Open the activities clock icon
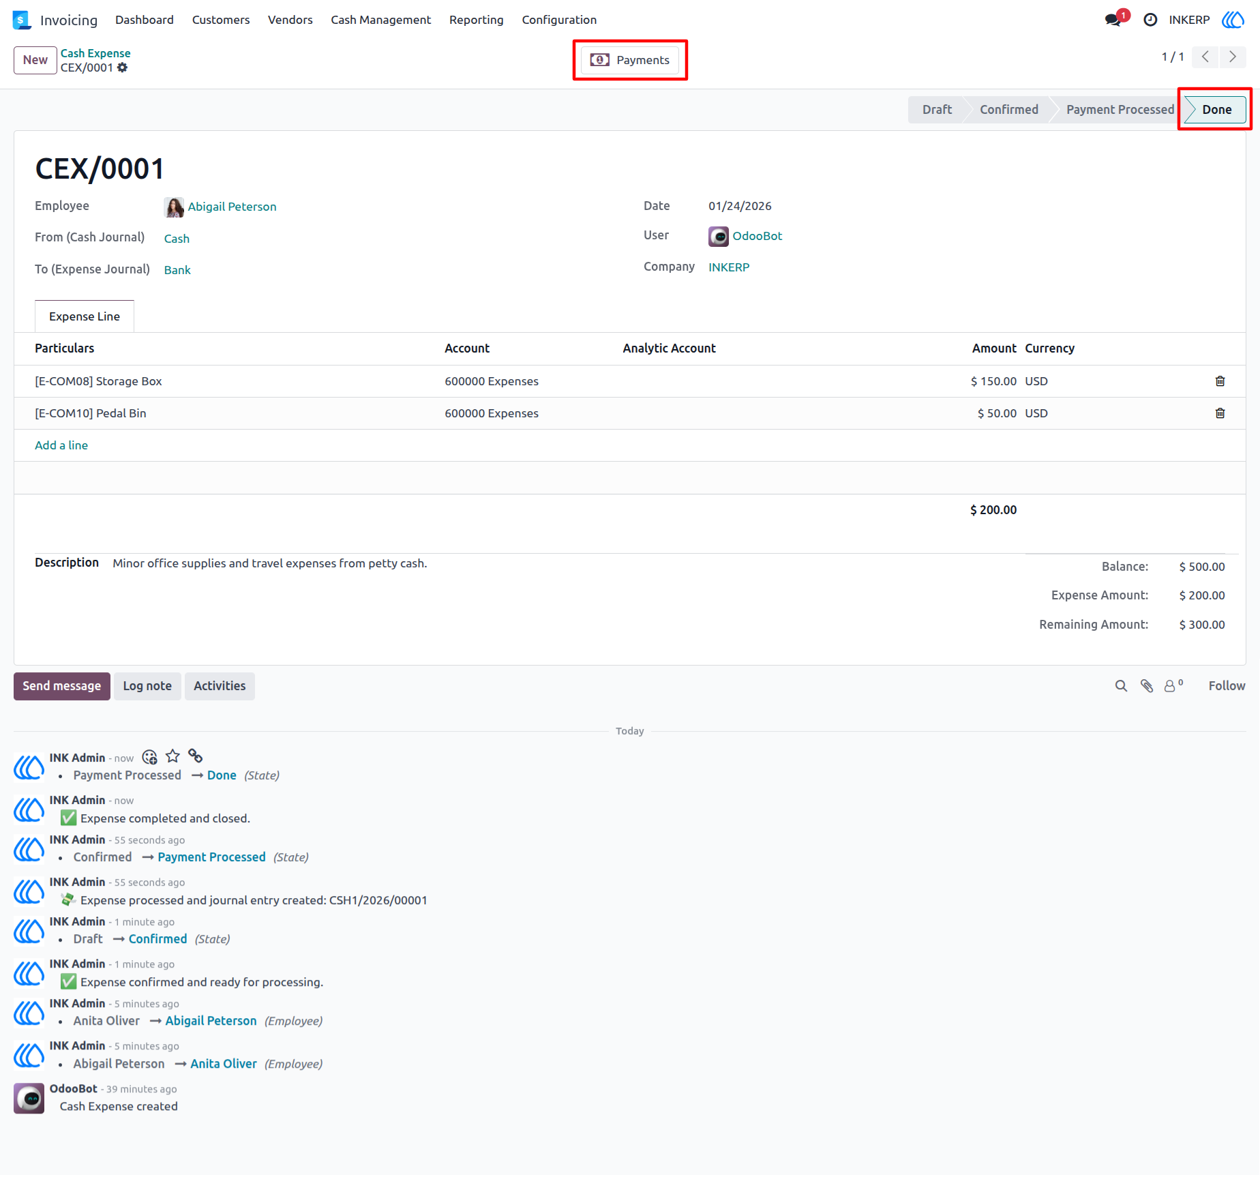 click(1150, 20)
